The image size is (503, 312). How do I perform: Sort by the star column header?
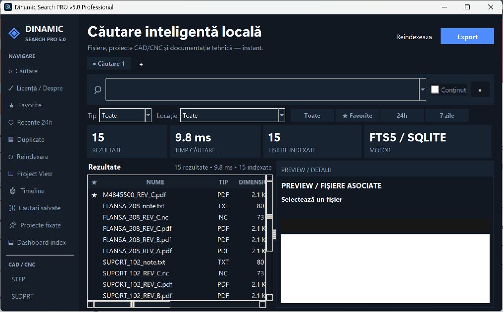(94, 182)
